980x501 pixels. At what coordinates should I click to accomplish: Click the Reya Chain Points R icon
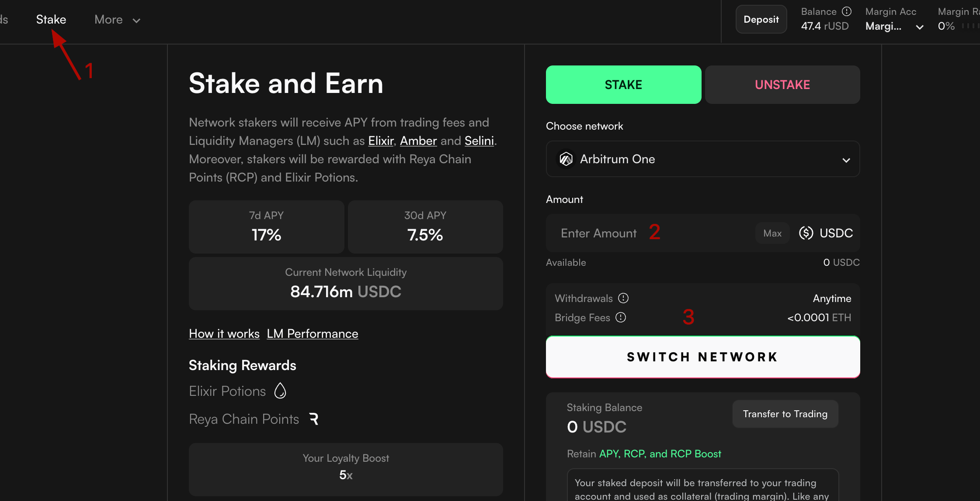coord(313,419)
